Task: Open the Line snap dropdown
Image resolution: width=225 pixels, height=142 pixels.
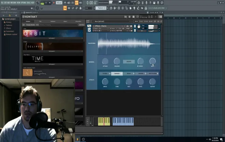Action: [x=89, y=8]
